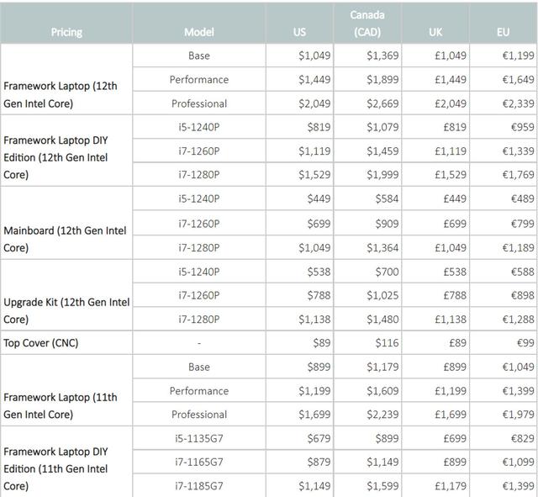Click the €2,339 EU price cell
This screenshot has width=538, height=497.
click(x=503, y=103)
